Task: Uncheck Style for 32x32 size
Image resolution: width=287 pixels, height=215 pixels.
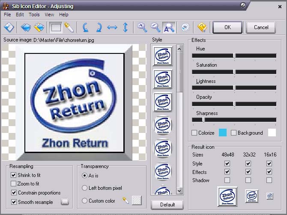Action: point(248,163)
